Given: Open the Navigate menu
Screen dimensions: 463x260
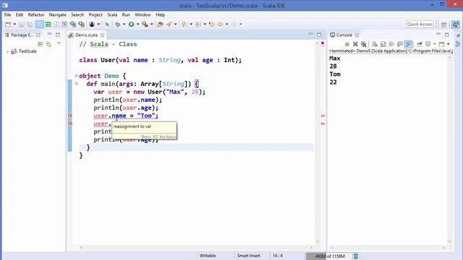Looking at the screenshot, I should point(58,14).
